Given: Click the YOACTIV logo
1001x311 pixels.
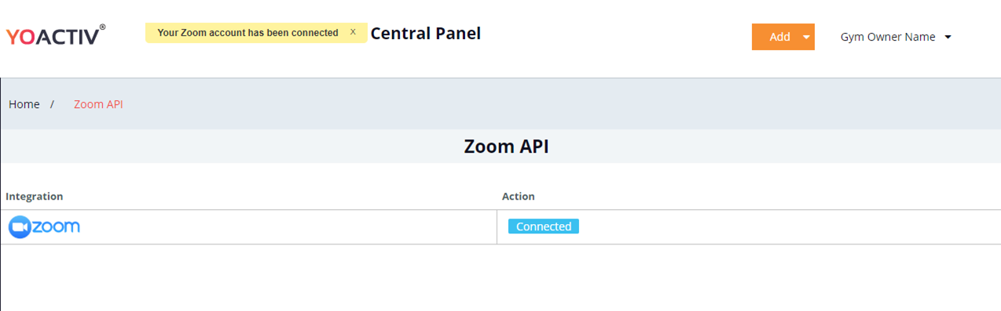Looking at the screenshot, I should tap(55, 35).
